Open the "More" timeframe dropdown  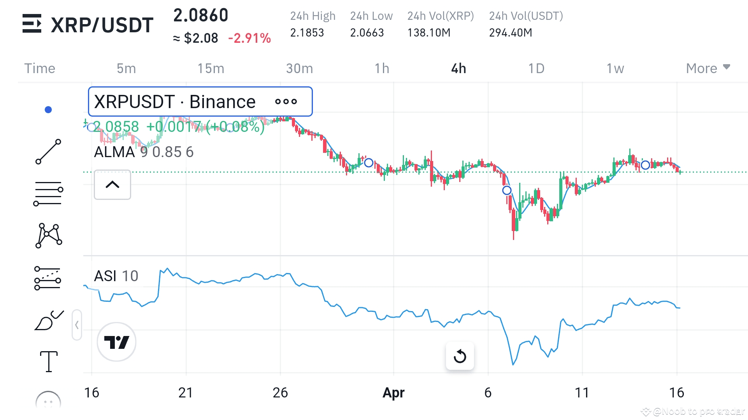tap(708, 68)
